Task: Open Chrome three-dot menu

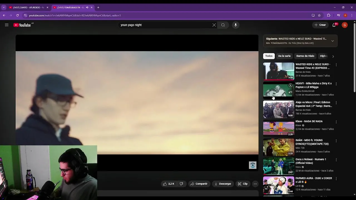Action: [352, 15]
